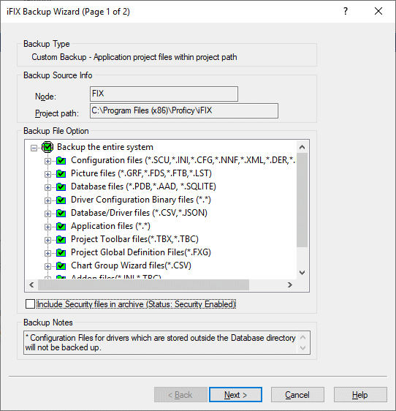The height and width of the screenshot is (411, 396).
Task: Toggle the Driver Configuration Binary files checkbox
Action: (61, 200)
